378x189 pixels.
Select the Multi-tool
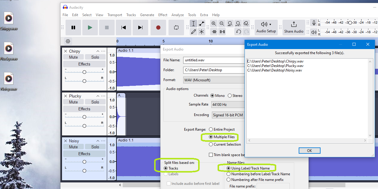tap(201, 31)
